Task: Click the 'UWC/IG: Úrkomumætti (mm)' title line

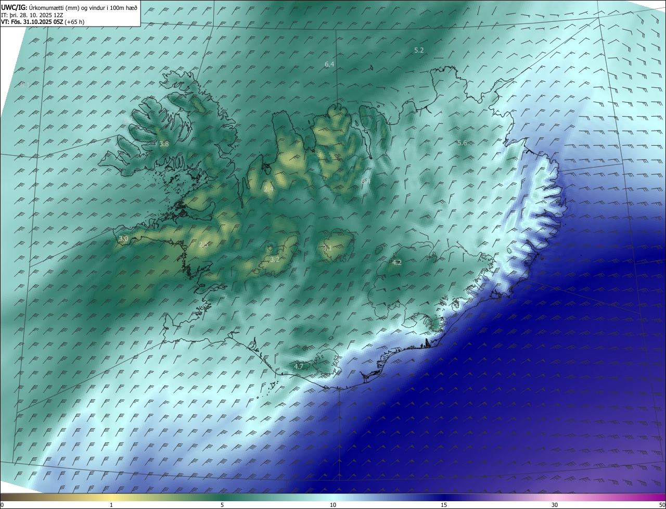Action: 69,7
